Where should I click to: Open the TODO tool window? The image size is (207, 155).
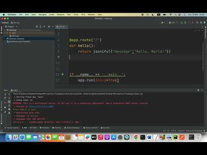(x=33, y=128)
